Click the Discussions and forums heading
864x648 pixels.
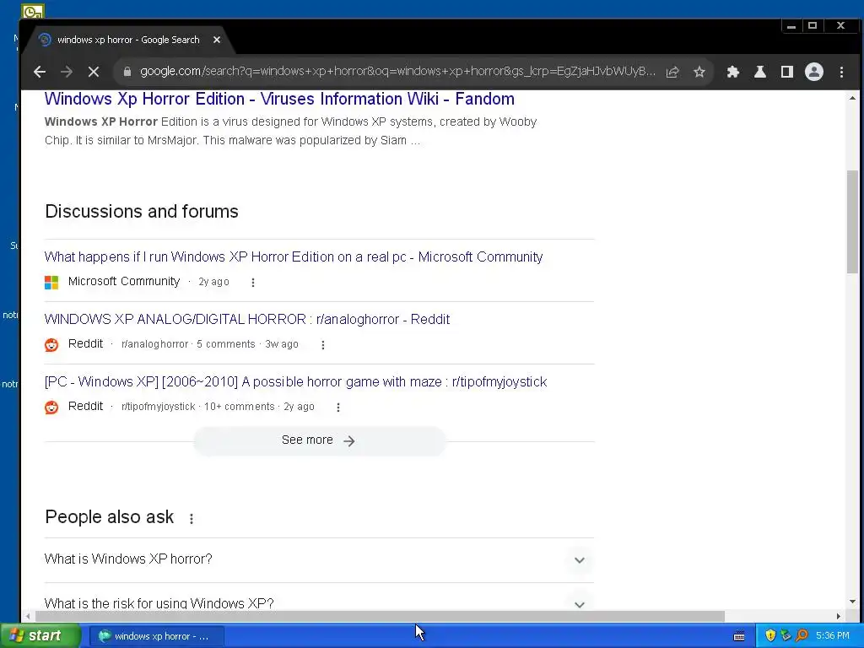pos(142,212)
